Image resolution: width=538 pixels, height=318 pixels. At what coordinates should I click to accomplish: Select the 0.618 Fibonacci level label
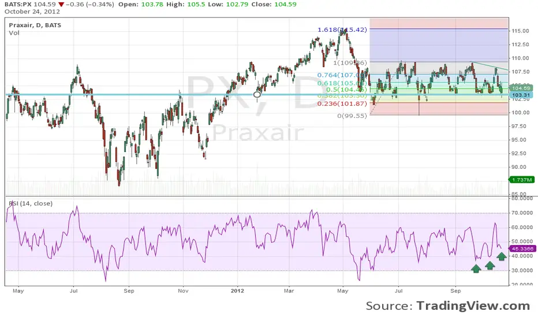tap(342, 83)
